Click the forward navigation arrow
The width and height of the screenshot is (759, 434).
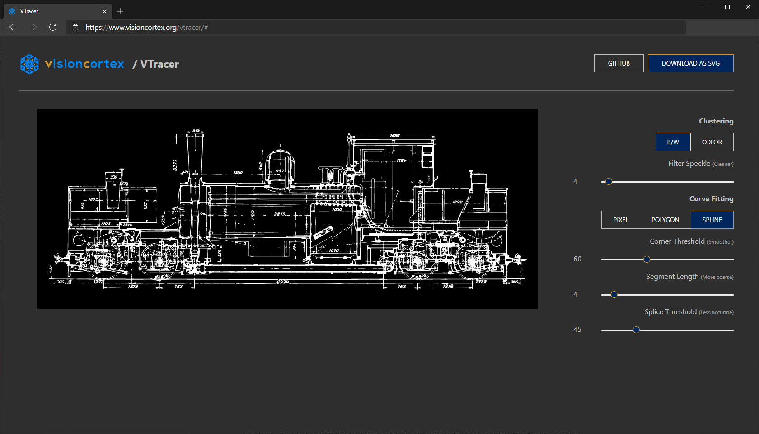(33, 27)
